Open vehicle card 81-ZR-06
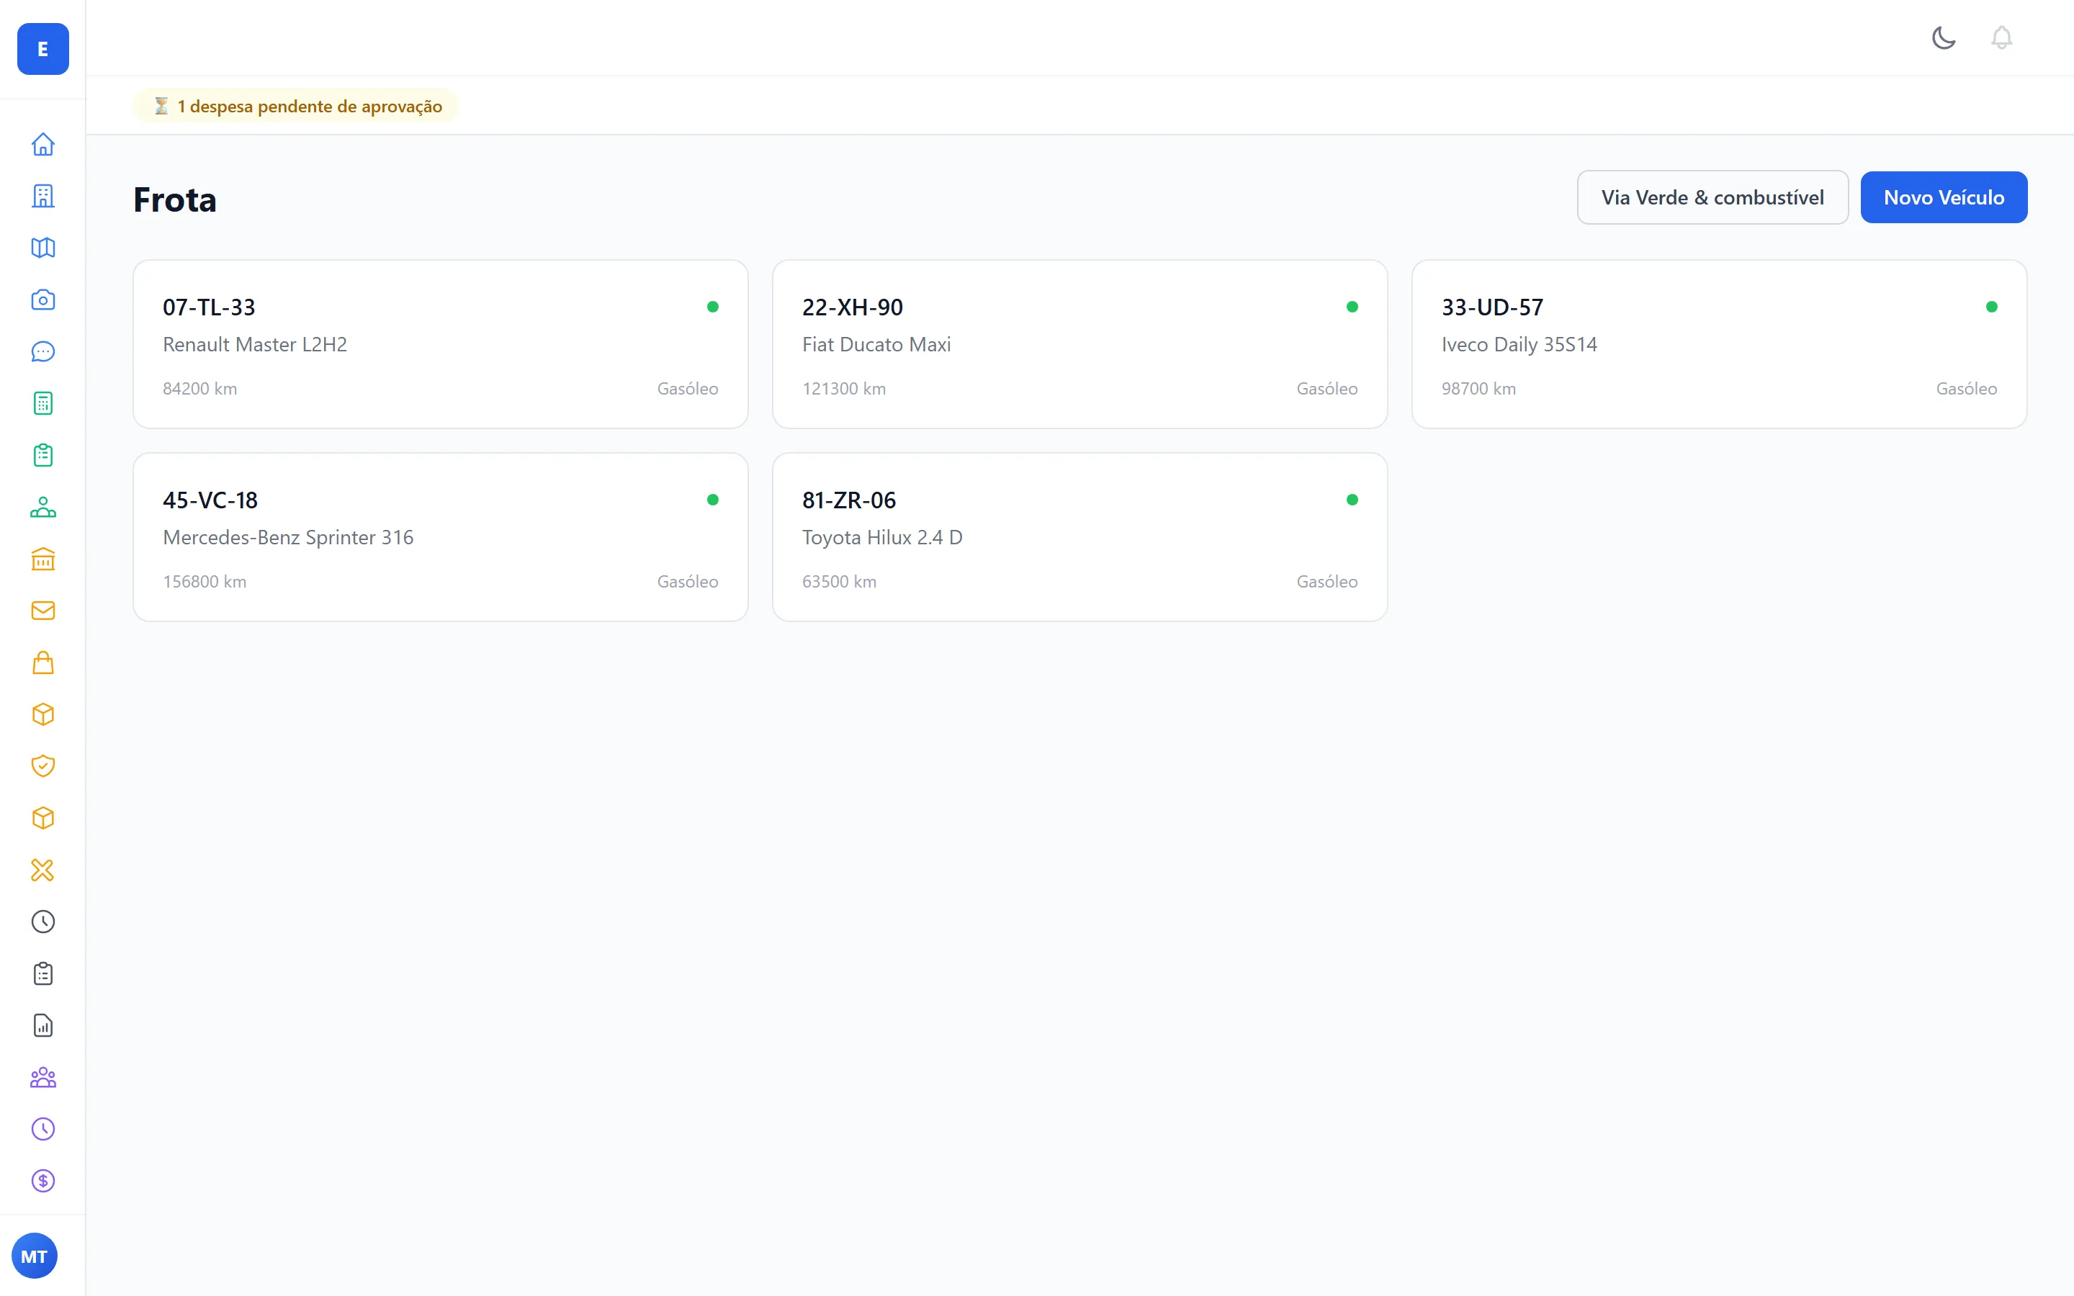 (1080, 536)
